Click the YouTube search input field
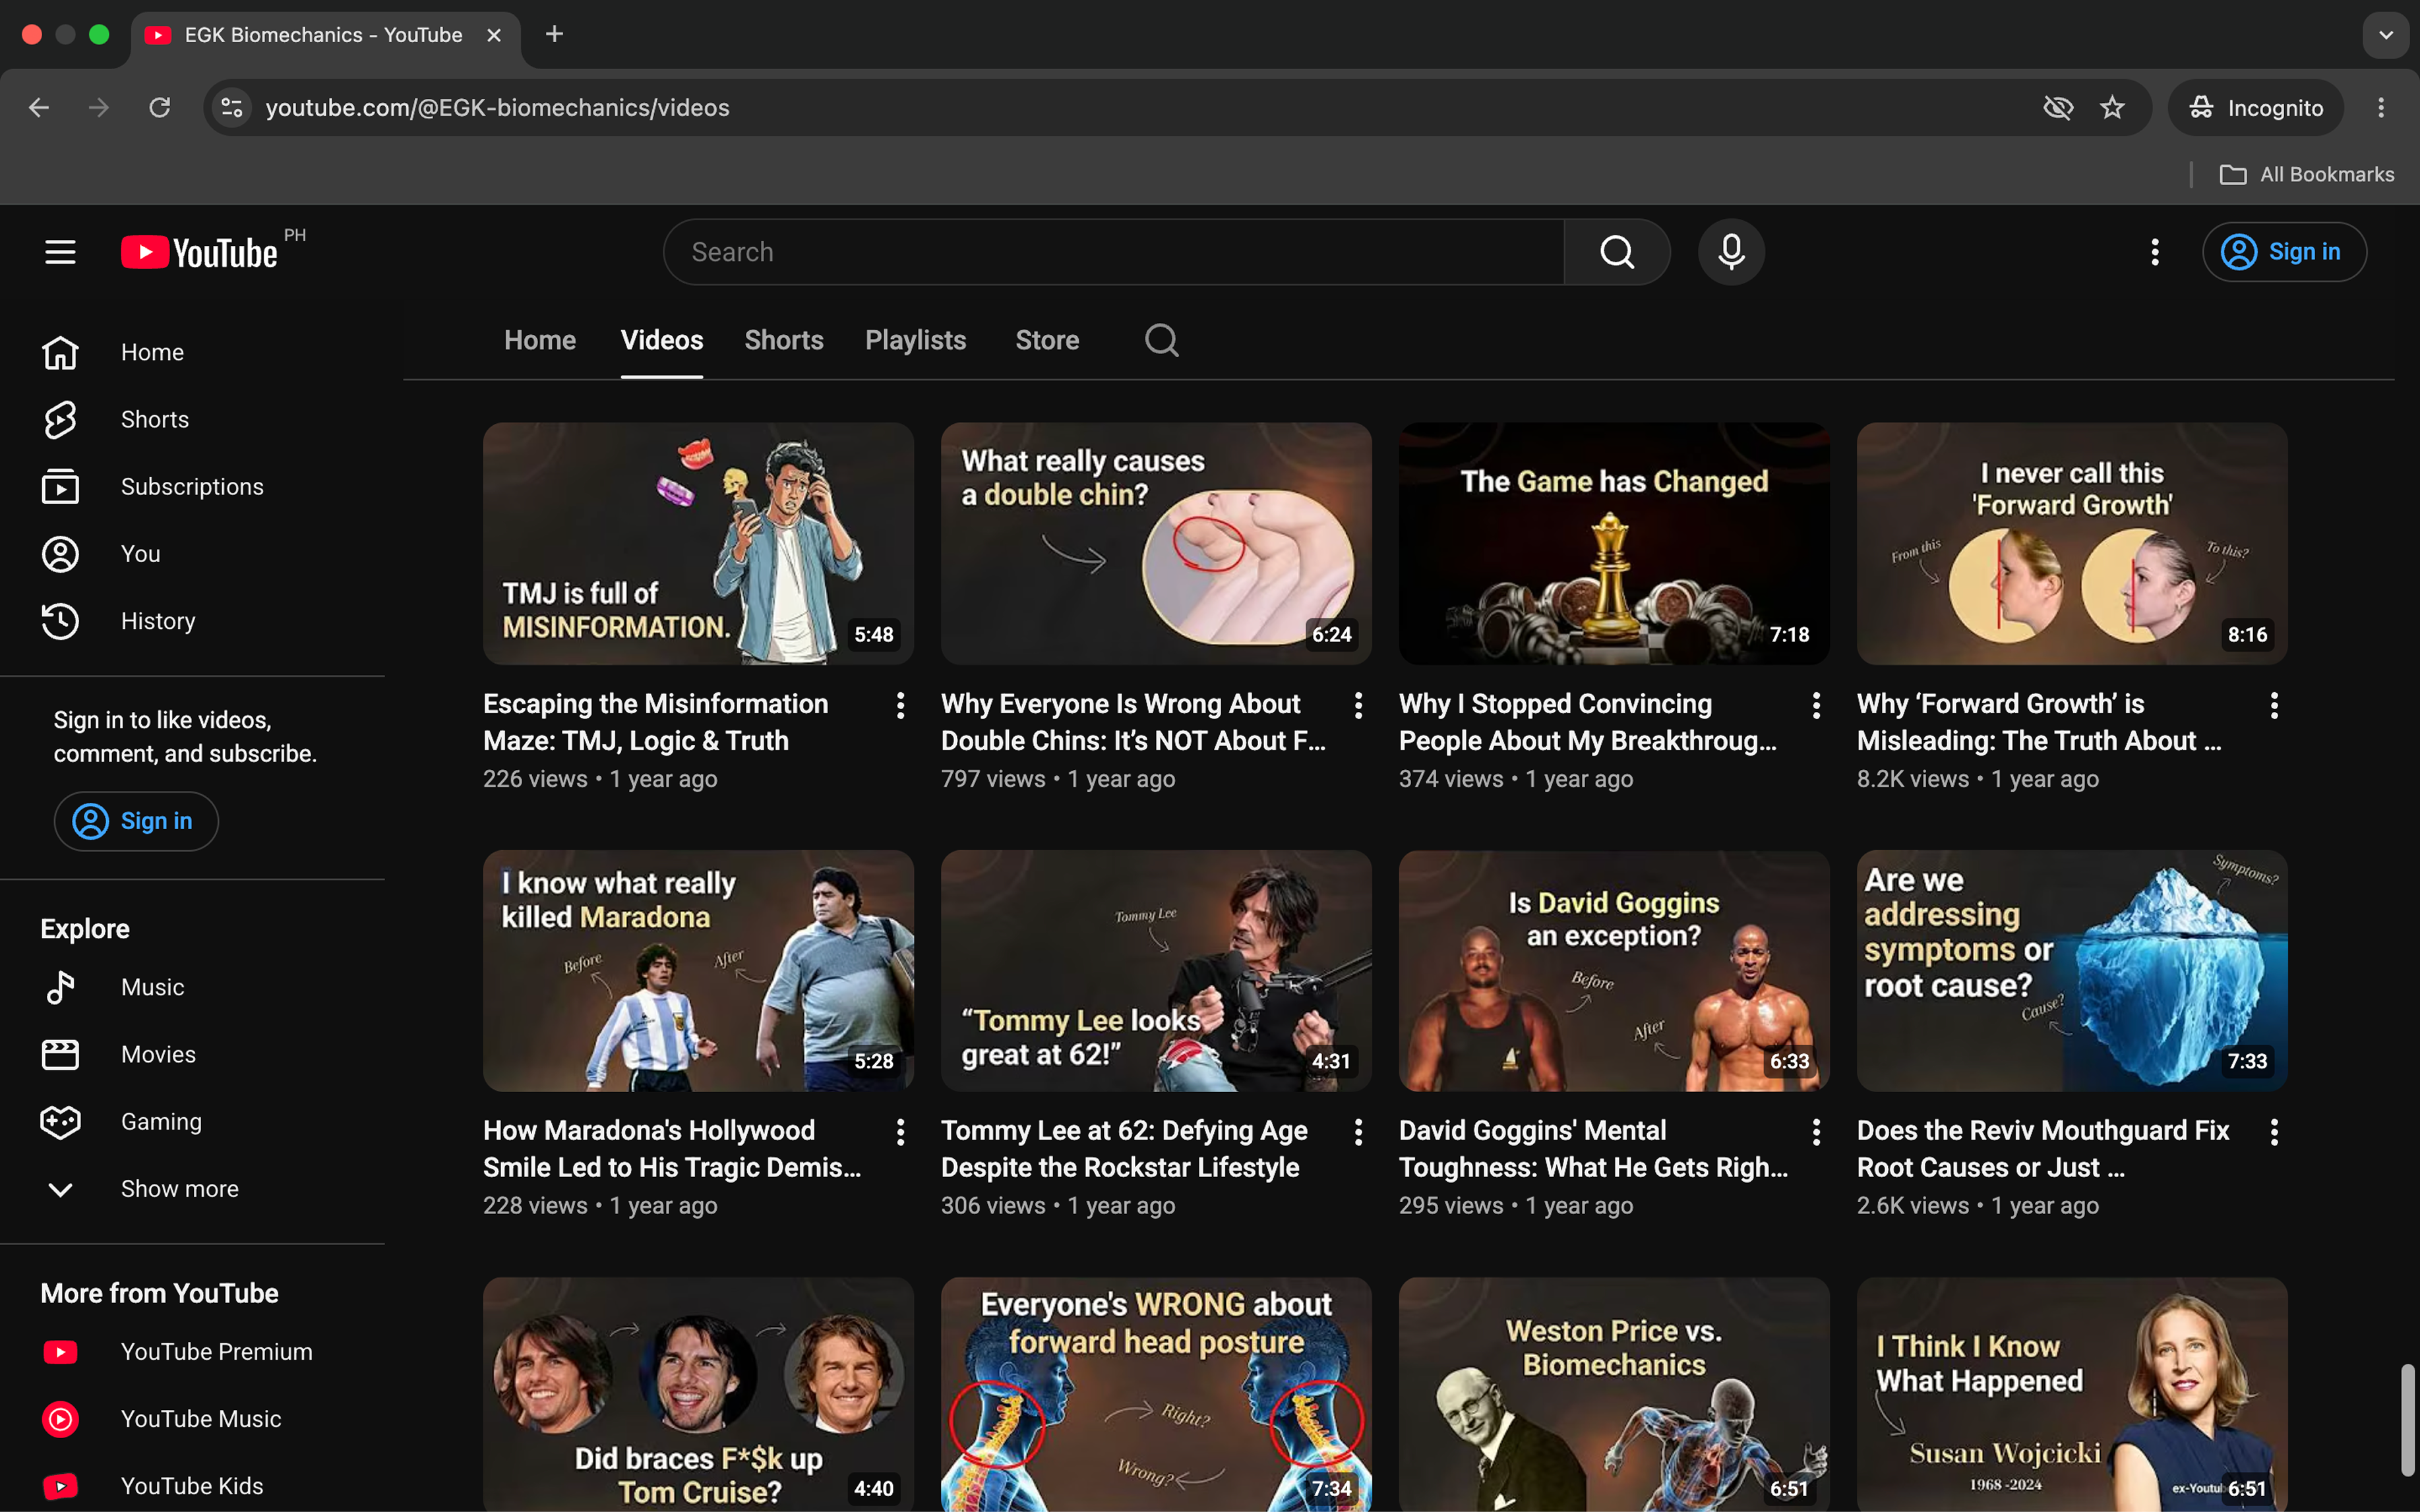This screenshot has width=2420, height=1512. 1114,252
